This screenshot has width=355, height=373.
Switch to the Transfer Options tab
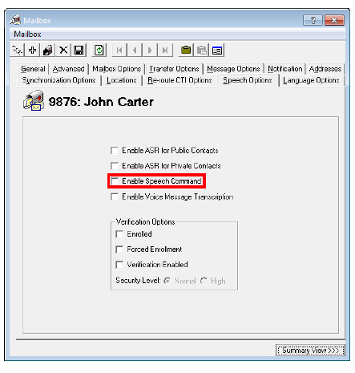point(174,69)
